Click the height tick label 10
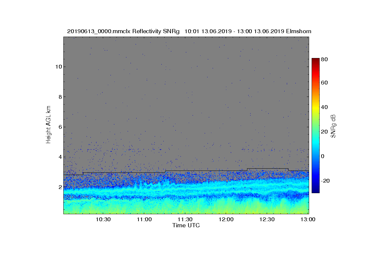Viewport: 382px width, 255px height. pyautogui.click(x=58, y=67)
